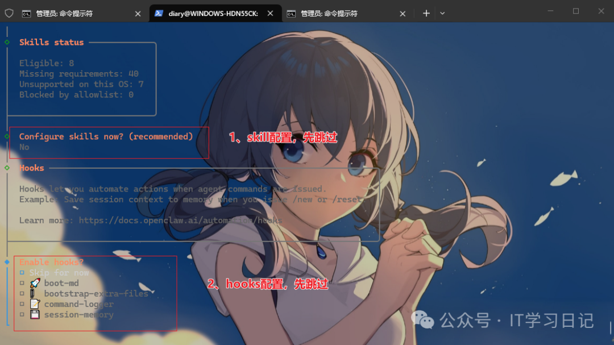Click the 'No' answer under Configure skills

click(24, 147)
